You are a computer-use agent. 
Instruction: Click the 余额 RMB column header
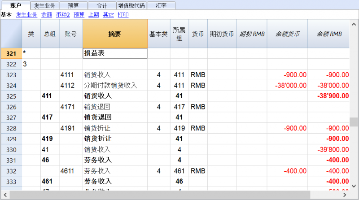click(329, 34)
